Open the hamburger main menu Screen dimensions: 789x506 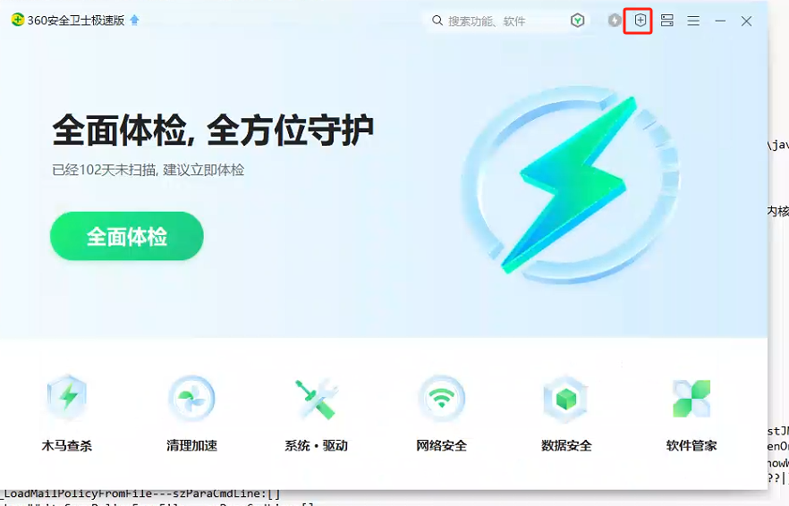[x=693, y=21]
